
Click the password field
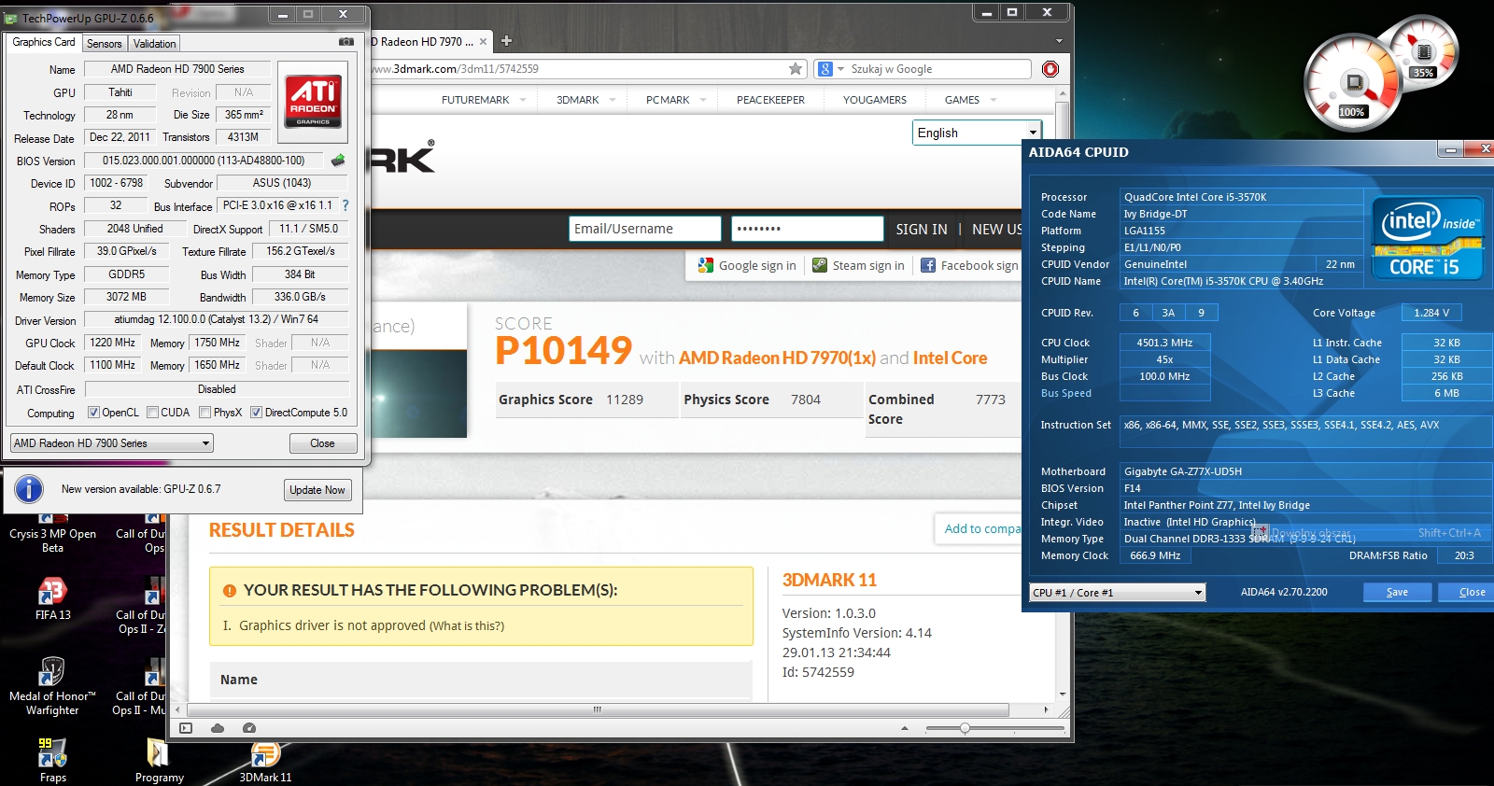tap(808, 229)
